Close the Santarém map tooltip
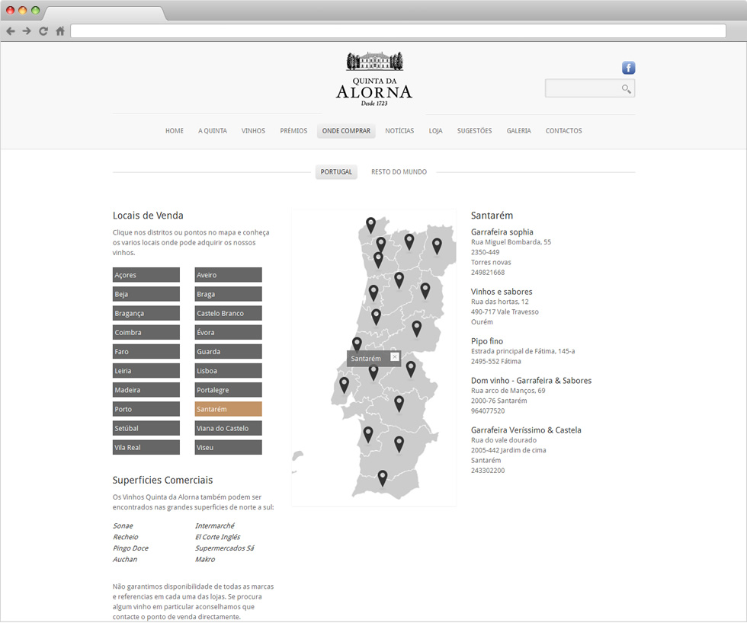747x623 pixels. (394, 356)
